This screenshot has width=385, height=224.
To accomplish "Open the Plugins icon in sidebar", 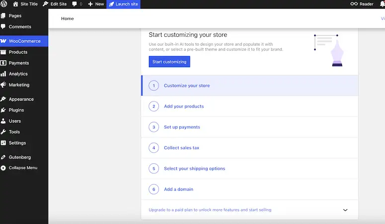I will click(3, 110).
